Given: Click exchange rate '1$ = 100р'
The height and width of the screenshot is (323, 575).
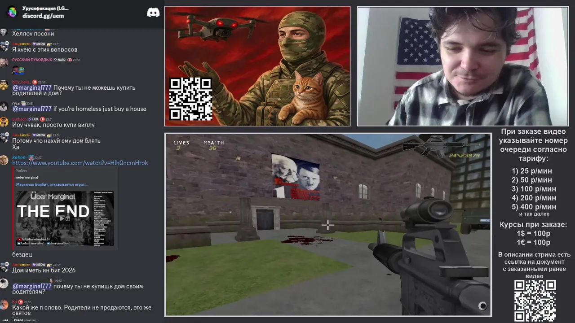Looking at the screenshot, I should (x=533, y=233).
